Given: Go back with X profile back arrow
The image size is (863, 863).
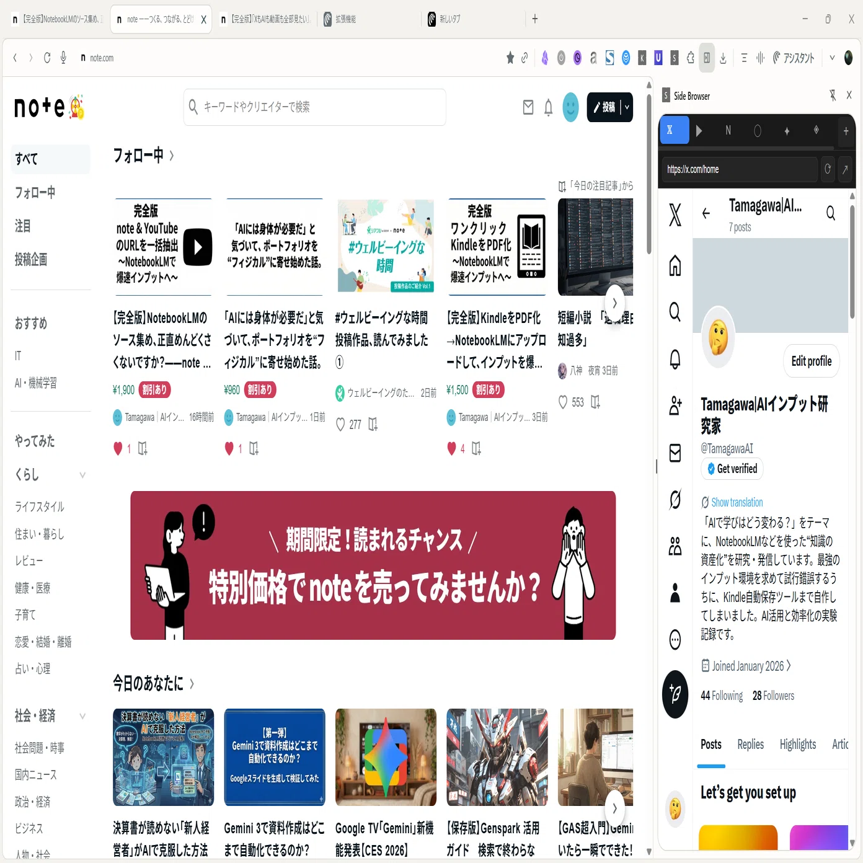Looking at the screenshot, I should point(706,214).
